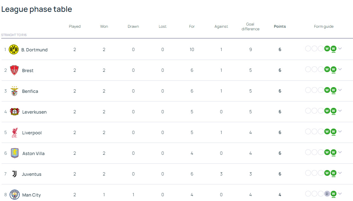The image size is (353, 201).
Task: Open Juventus team name link
Action: [x=32, y=174]
